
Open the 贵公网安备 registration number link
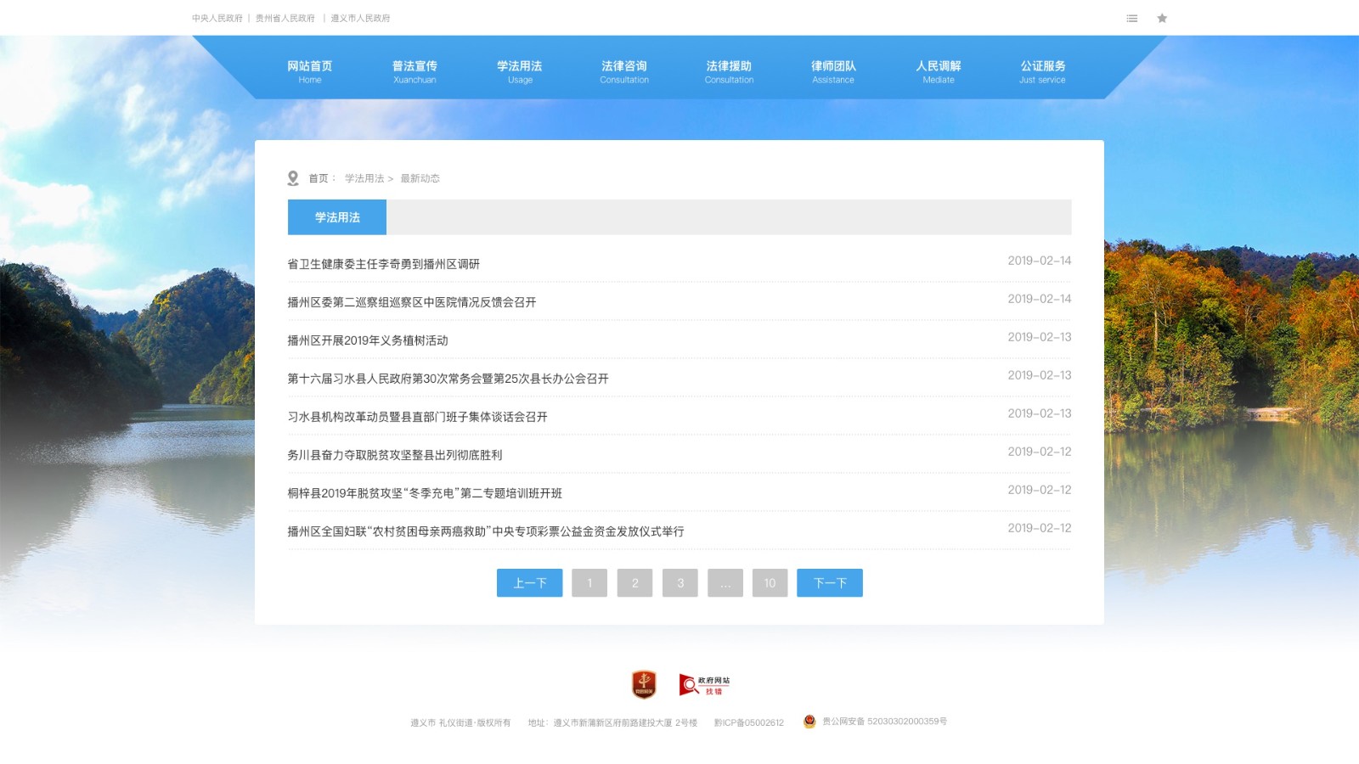point(884,722)
